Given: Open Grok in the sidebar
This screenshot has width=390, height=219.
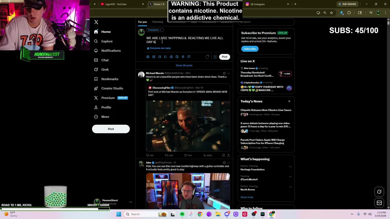Looking at the screenshot, I should (101, 69).
